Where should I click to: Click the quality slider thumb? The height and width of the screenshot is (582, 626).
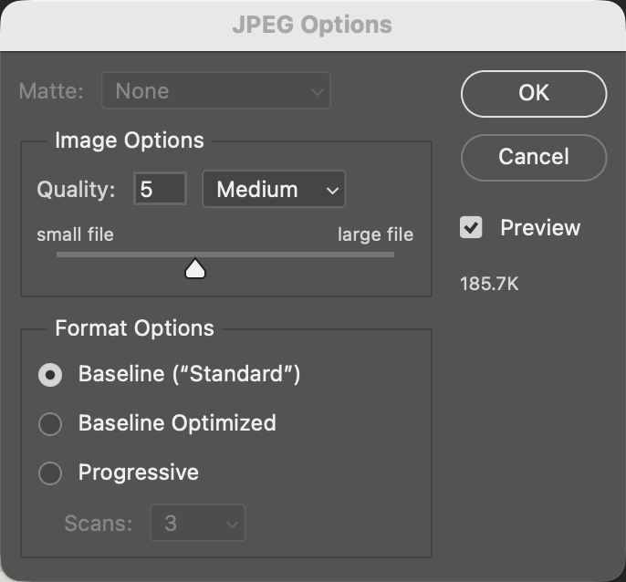click(195, 268)
